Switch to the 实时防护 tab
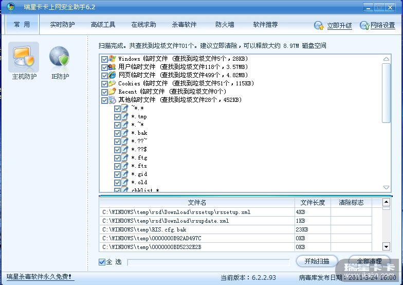Viewport: 403px width, 285px height. point(63,25)
